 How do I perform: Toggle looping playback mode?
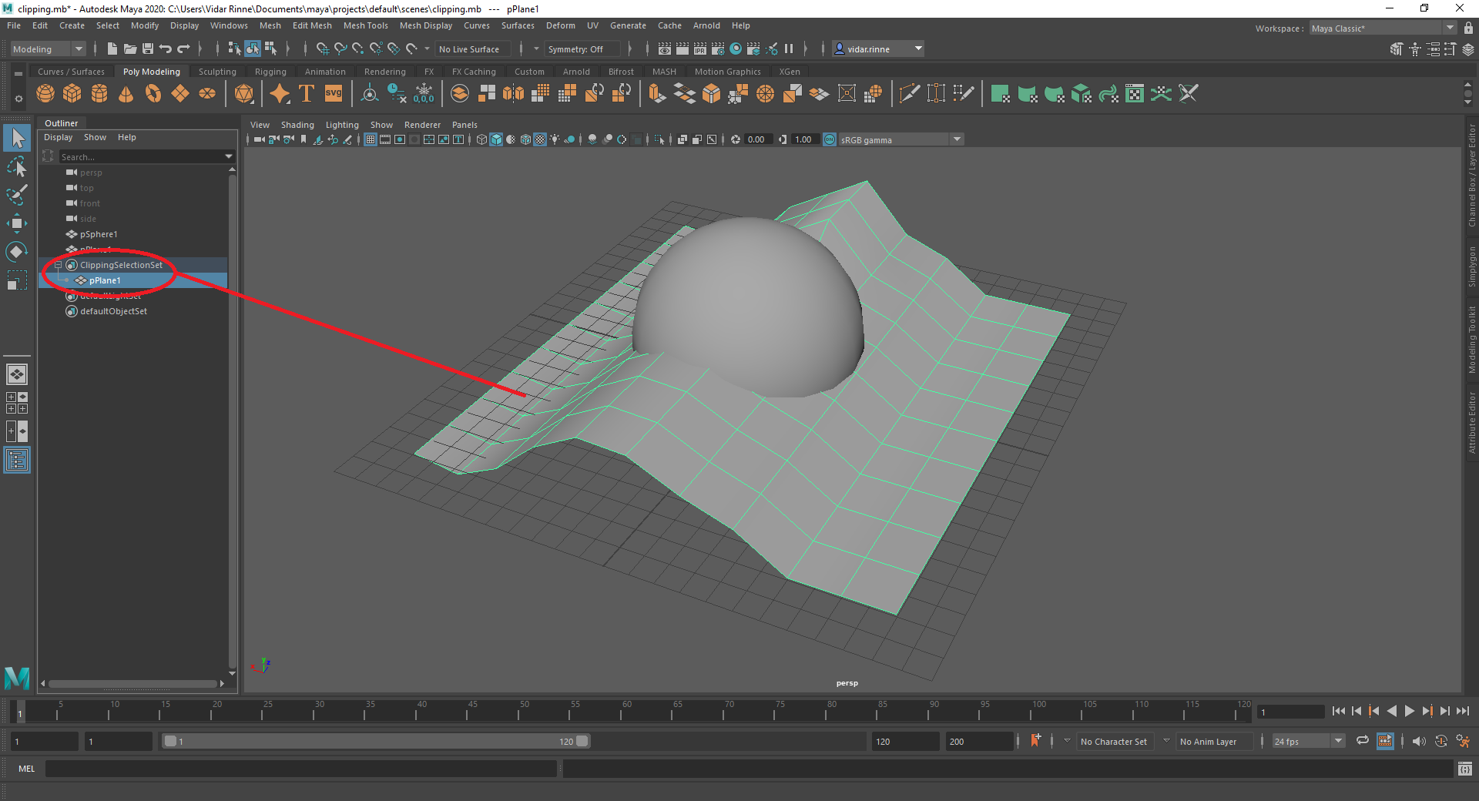point(1362,741)
